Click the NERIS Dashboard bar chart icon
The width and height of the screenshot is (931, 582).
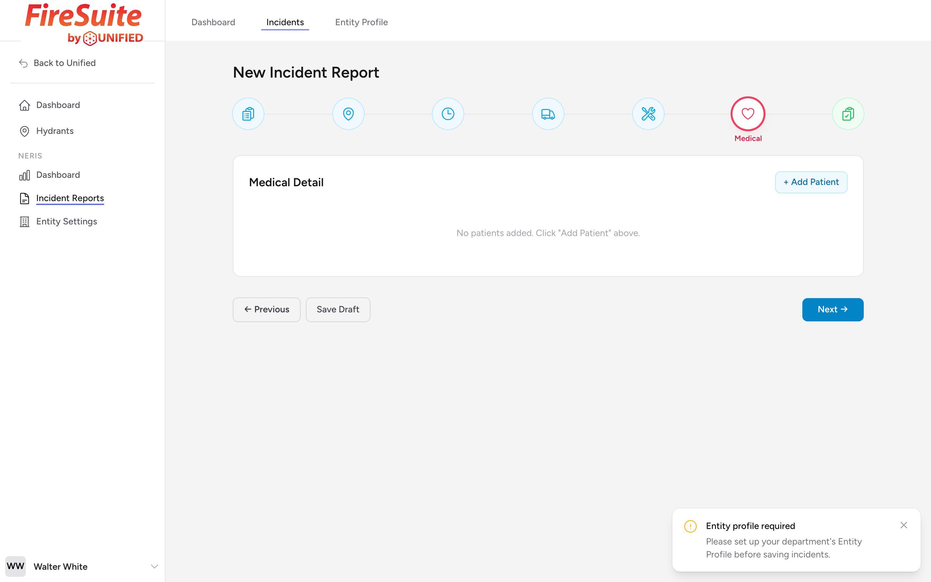(25, 175)
